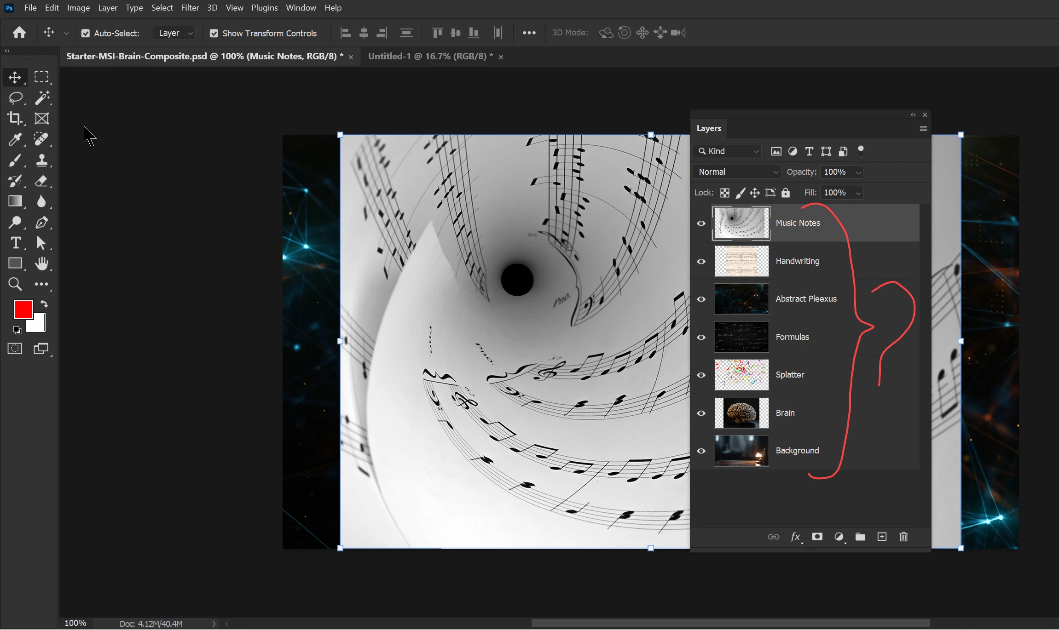Uncheck the Auto-Select checkbox
The height and width of the screenshot is (630, 1059).
[86, 33]
